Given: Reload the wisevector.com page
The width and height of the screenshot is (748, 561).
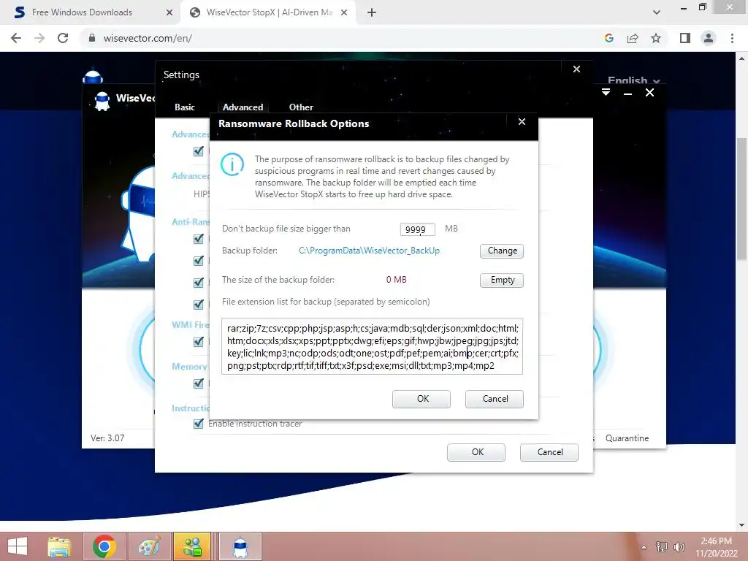Looking at the screenshot, I should click(x=63, y=38).
